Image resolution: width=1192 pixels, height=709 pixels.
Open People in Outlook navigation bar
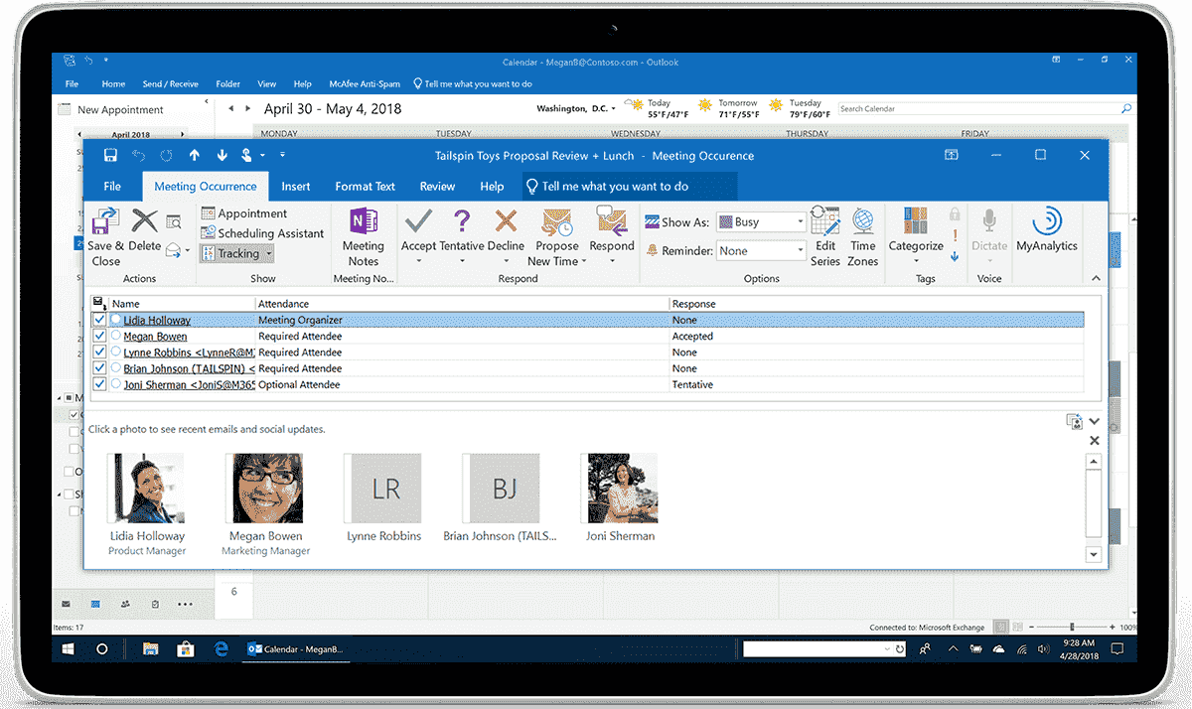point(125,603)
